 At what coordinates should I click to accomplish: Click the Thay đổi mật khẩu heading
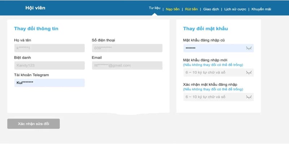click(x=205, y=28)
